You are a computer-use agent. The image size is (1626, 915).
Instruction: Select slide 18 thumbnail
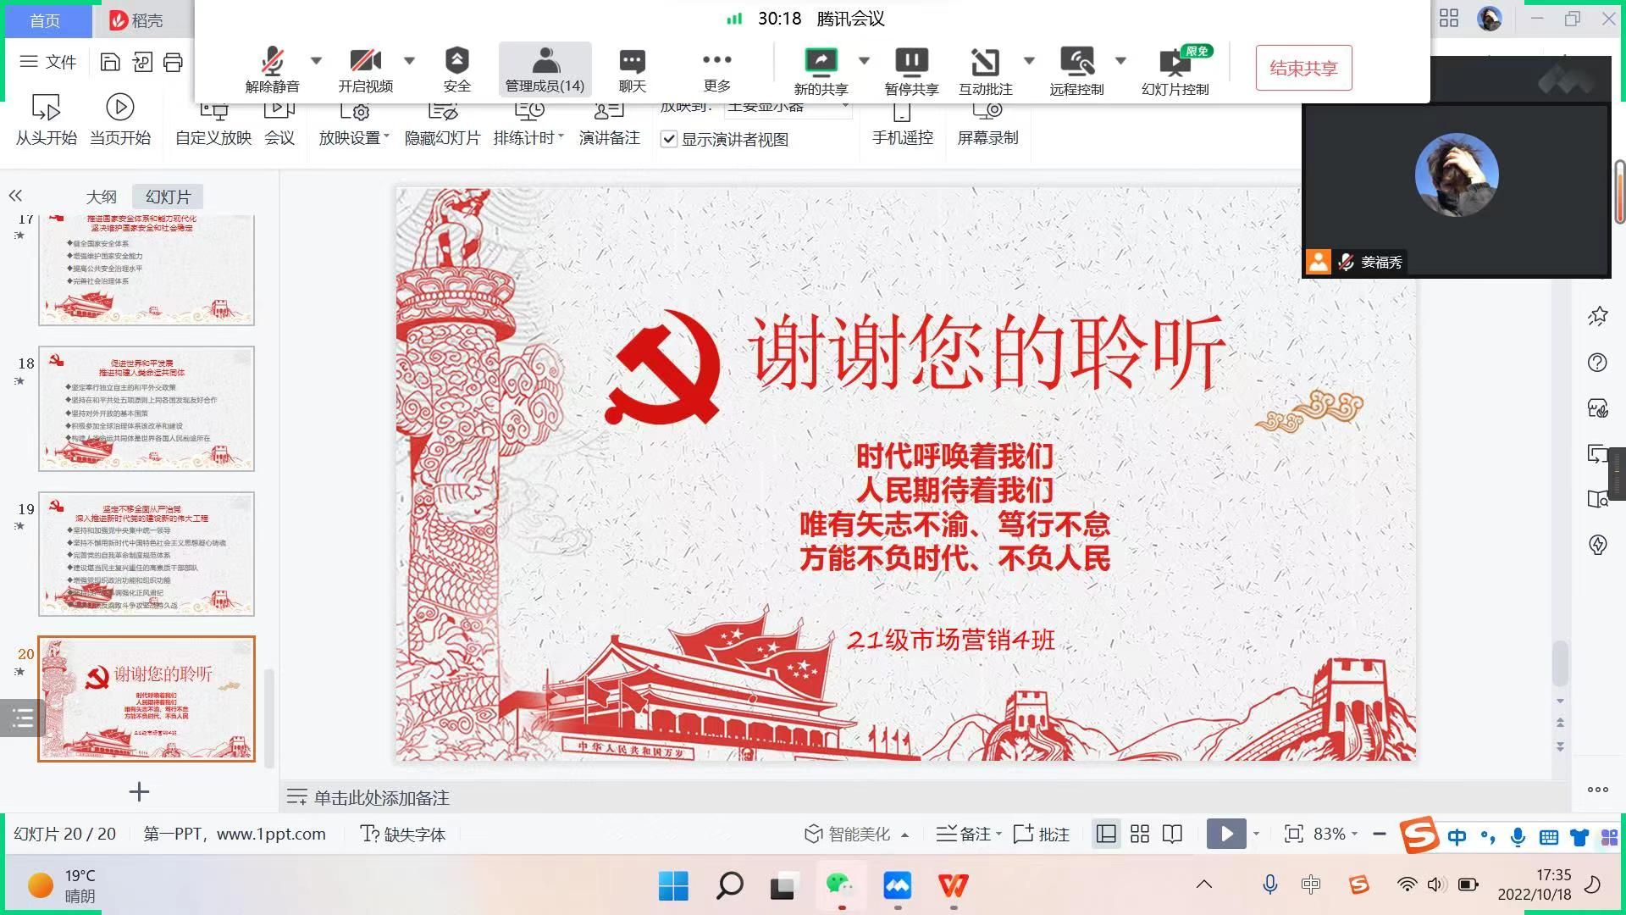point(147,408)
